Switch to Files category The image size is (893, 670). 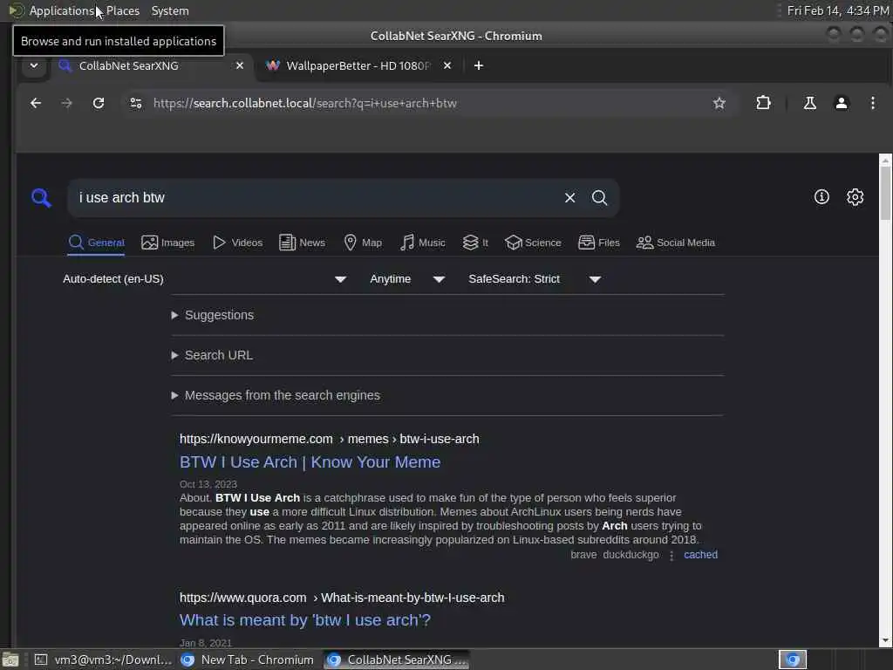tap(599, 243)
